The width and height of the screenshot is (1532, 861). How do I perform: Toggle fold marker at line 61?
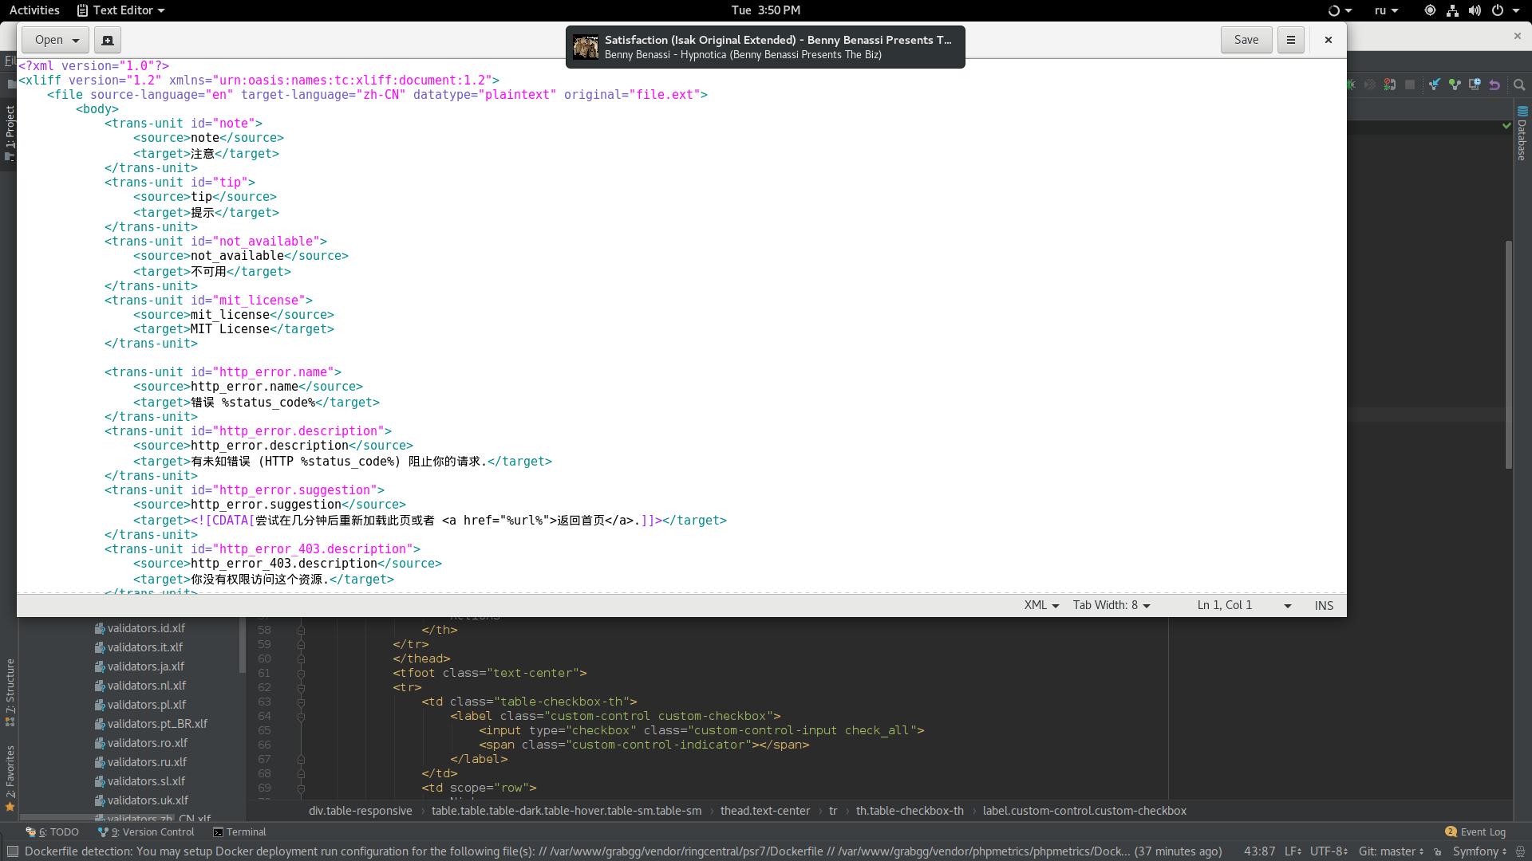coord(301,674)
